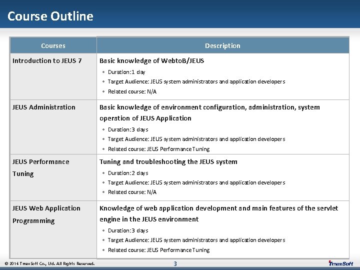The width and height of the screenshot is (360, 270).
Task: Click the "Duration:2 days" bullet
Action: click(x=128, y=173)
